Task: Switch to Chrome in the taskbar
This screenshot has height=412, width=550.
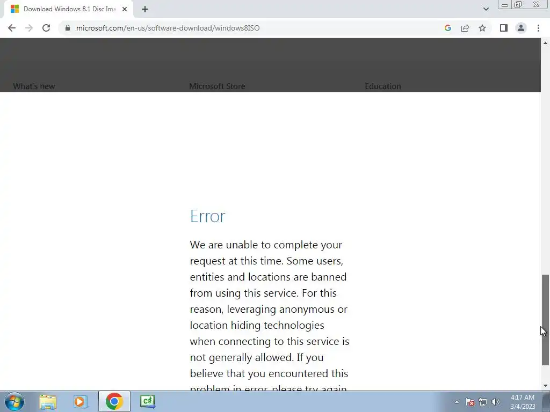Action: 114,401
